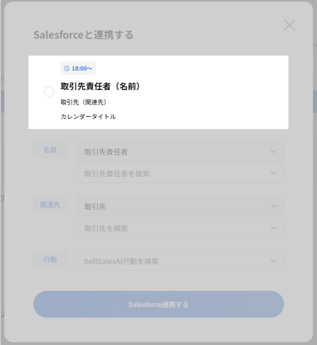
Task: Click the chevron on bellSalesAI行動を検索
Action: click(273, 261)
